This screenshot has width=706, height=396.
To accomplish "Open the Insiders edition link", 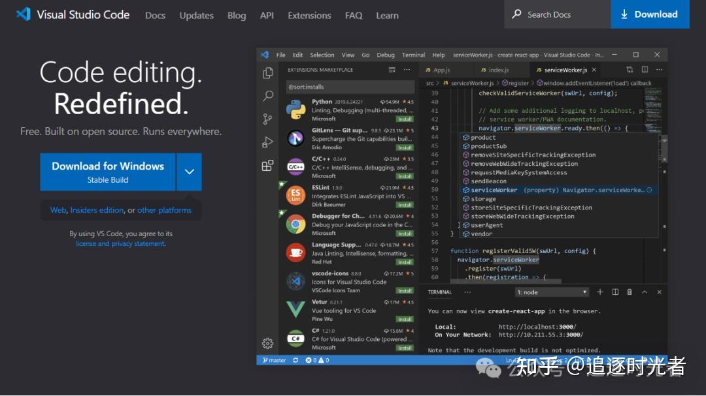I will 97,209.
